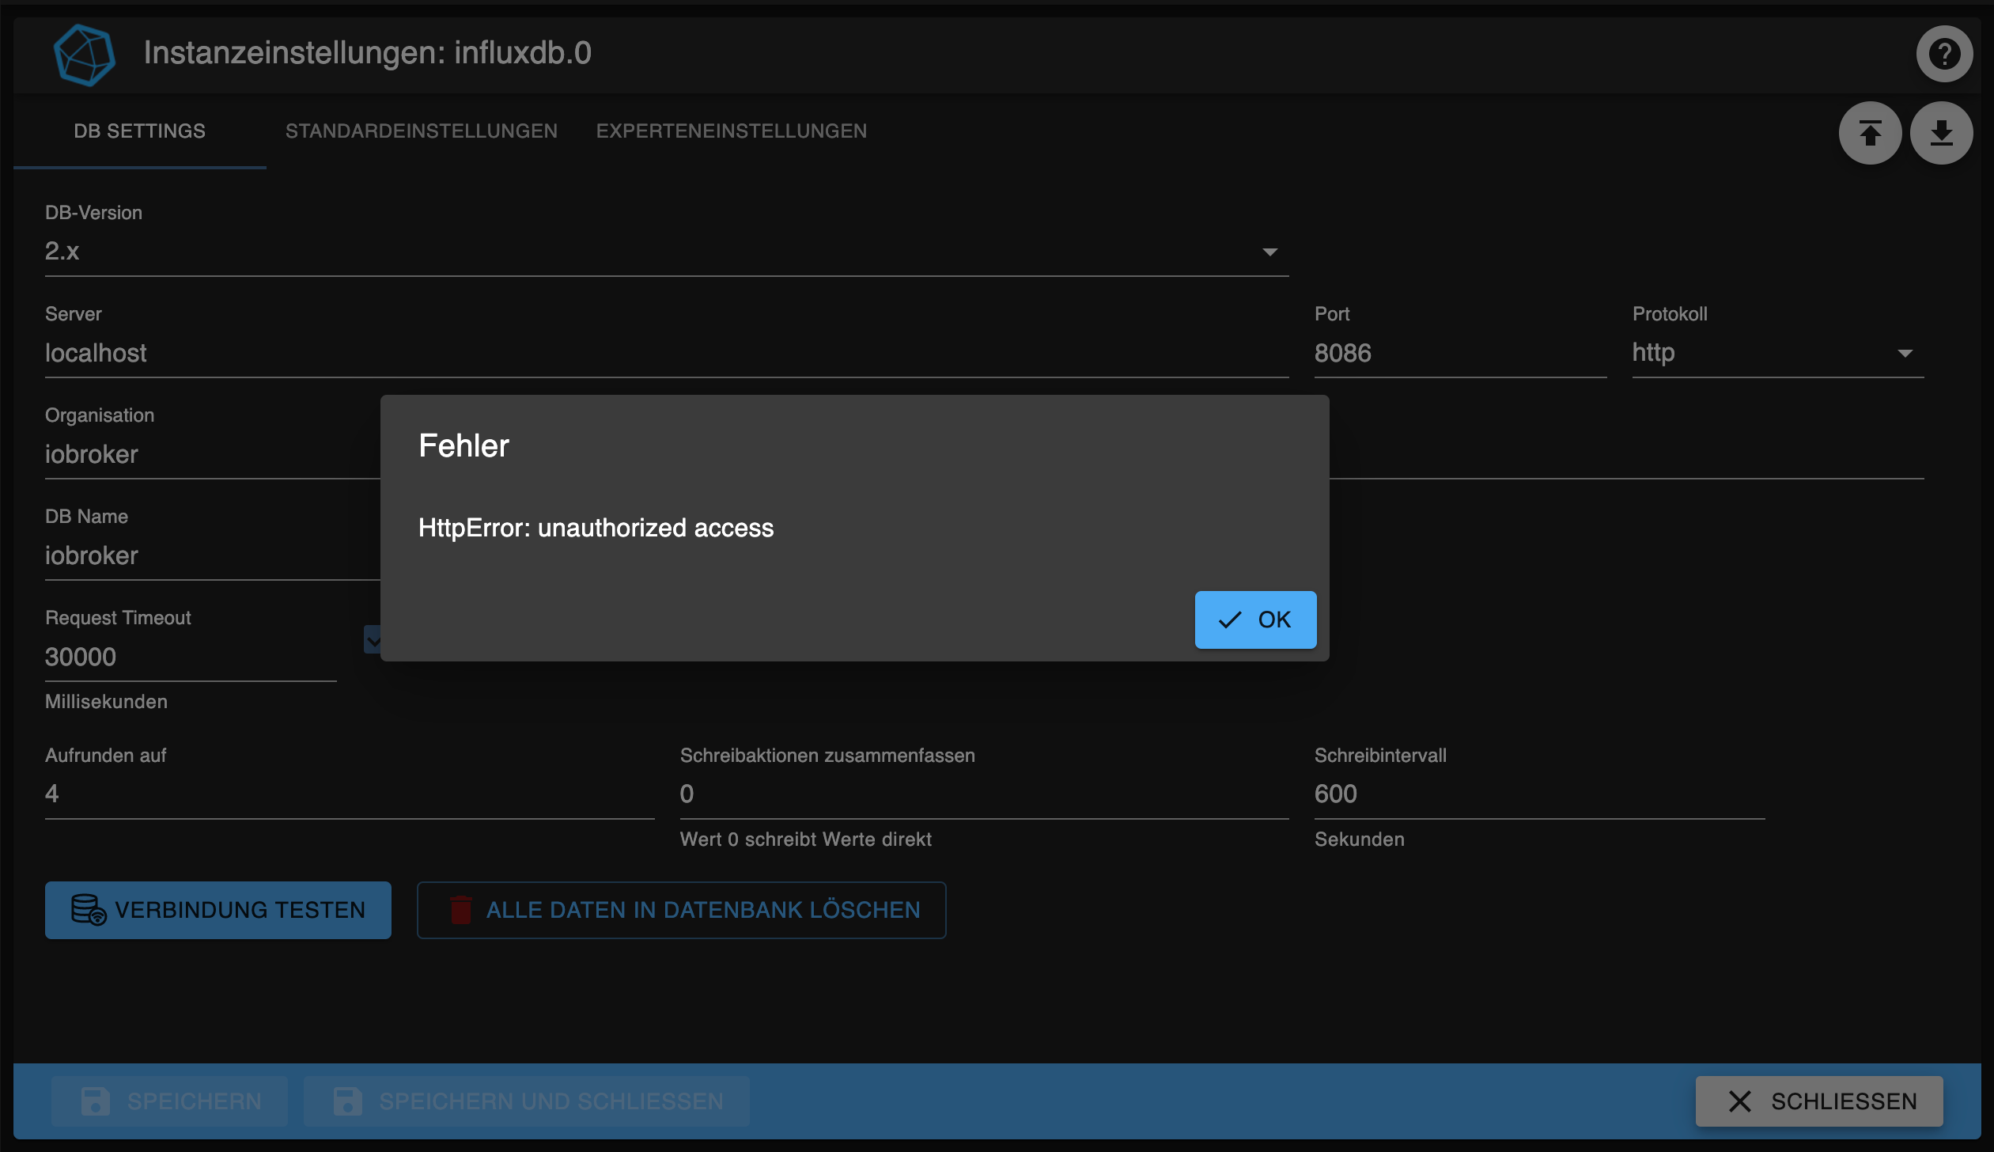Click the Fehler dialog title
The width and height of the screenshot is (1994, 1152).
464,445
